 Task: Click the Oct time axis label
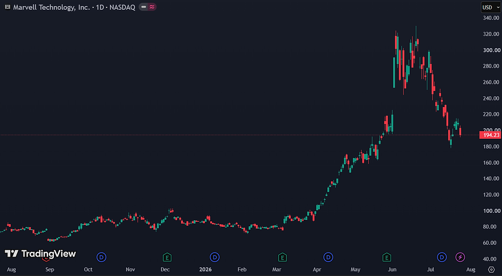[88, 269]
